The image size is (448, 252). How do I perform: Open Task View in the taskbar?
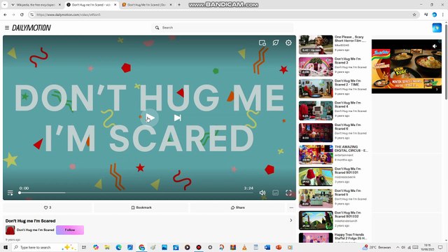84,247
